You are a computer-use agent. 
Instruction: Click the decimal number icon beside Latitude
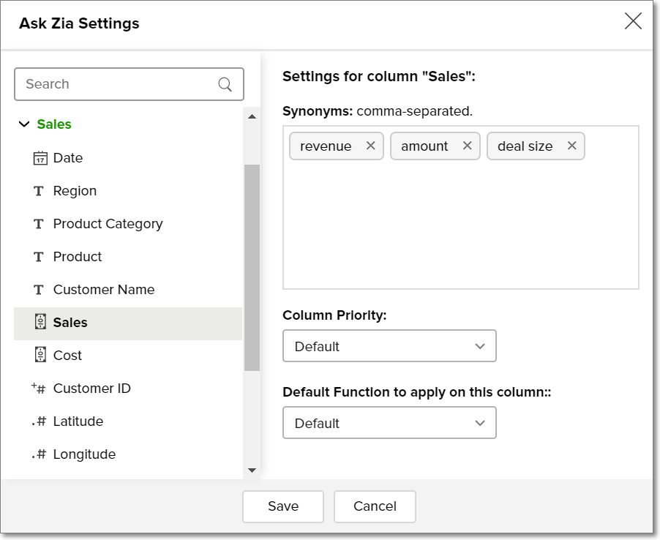coord(39,421)
